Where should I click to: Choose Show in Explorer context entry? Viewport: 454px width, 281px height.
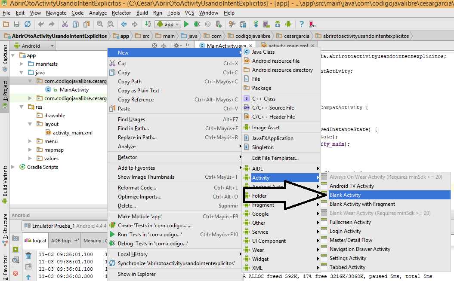[174, 274]
